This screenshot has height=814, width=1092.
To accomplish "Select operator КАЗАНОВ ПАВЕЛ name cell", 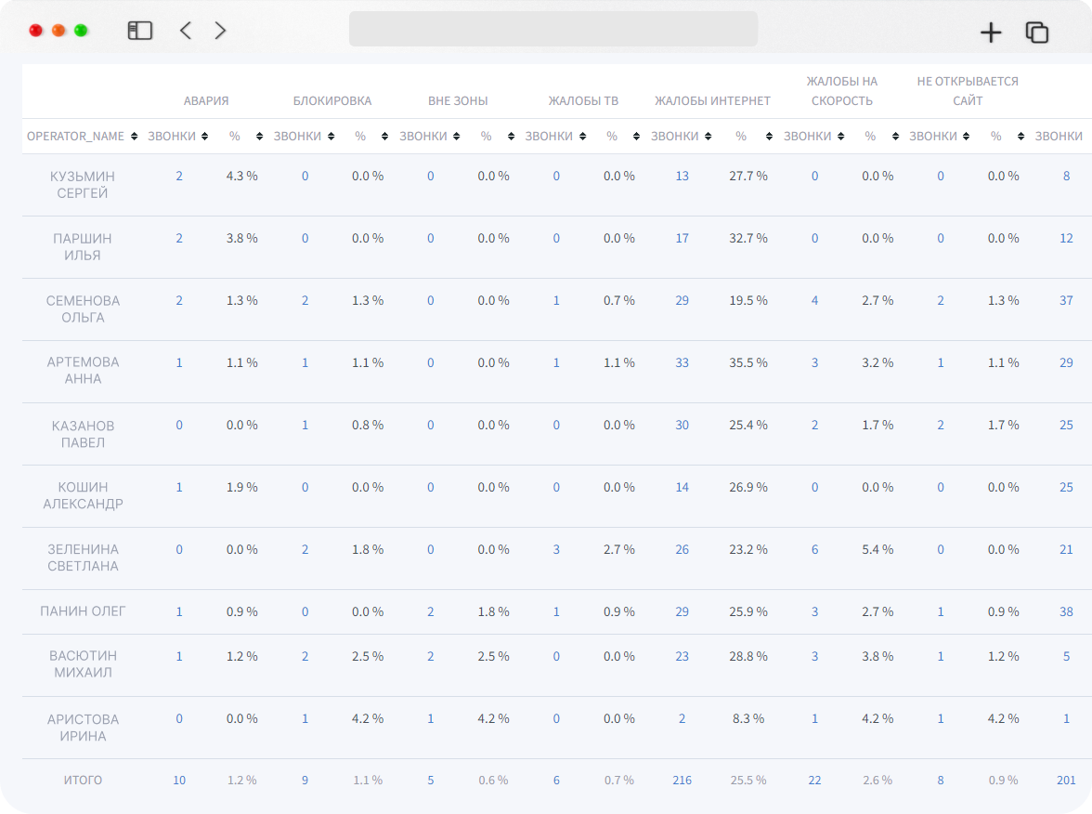I will [83, 434].
